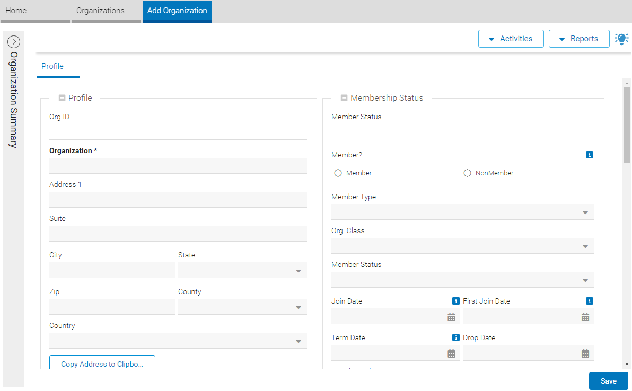The height and width of the screenshot is (391, 632).
Task: Select the NonMember radio button
Action: (x=467, y=173)
